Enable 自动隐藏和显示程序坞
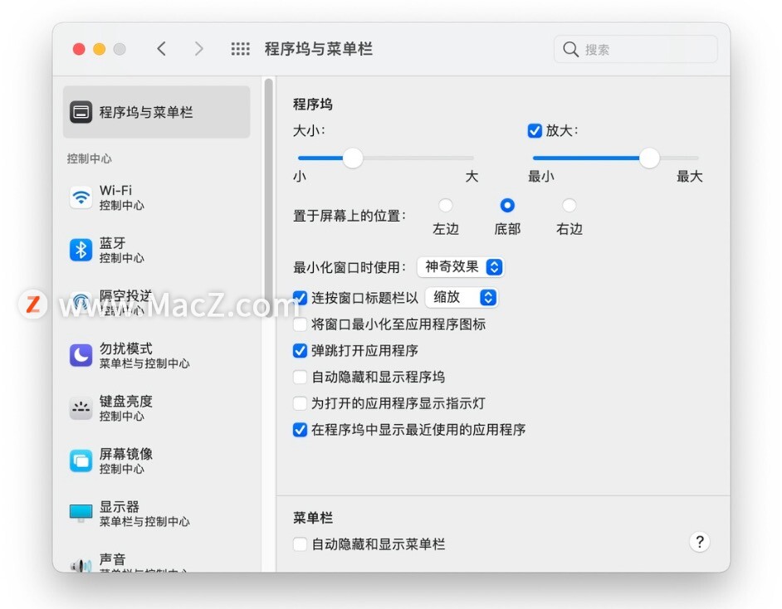The height and width of the screenshot is (609, 782). (300, 377)
